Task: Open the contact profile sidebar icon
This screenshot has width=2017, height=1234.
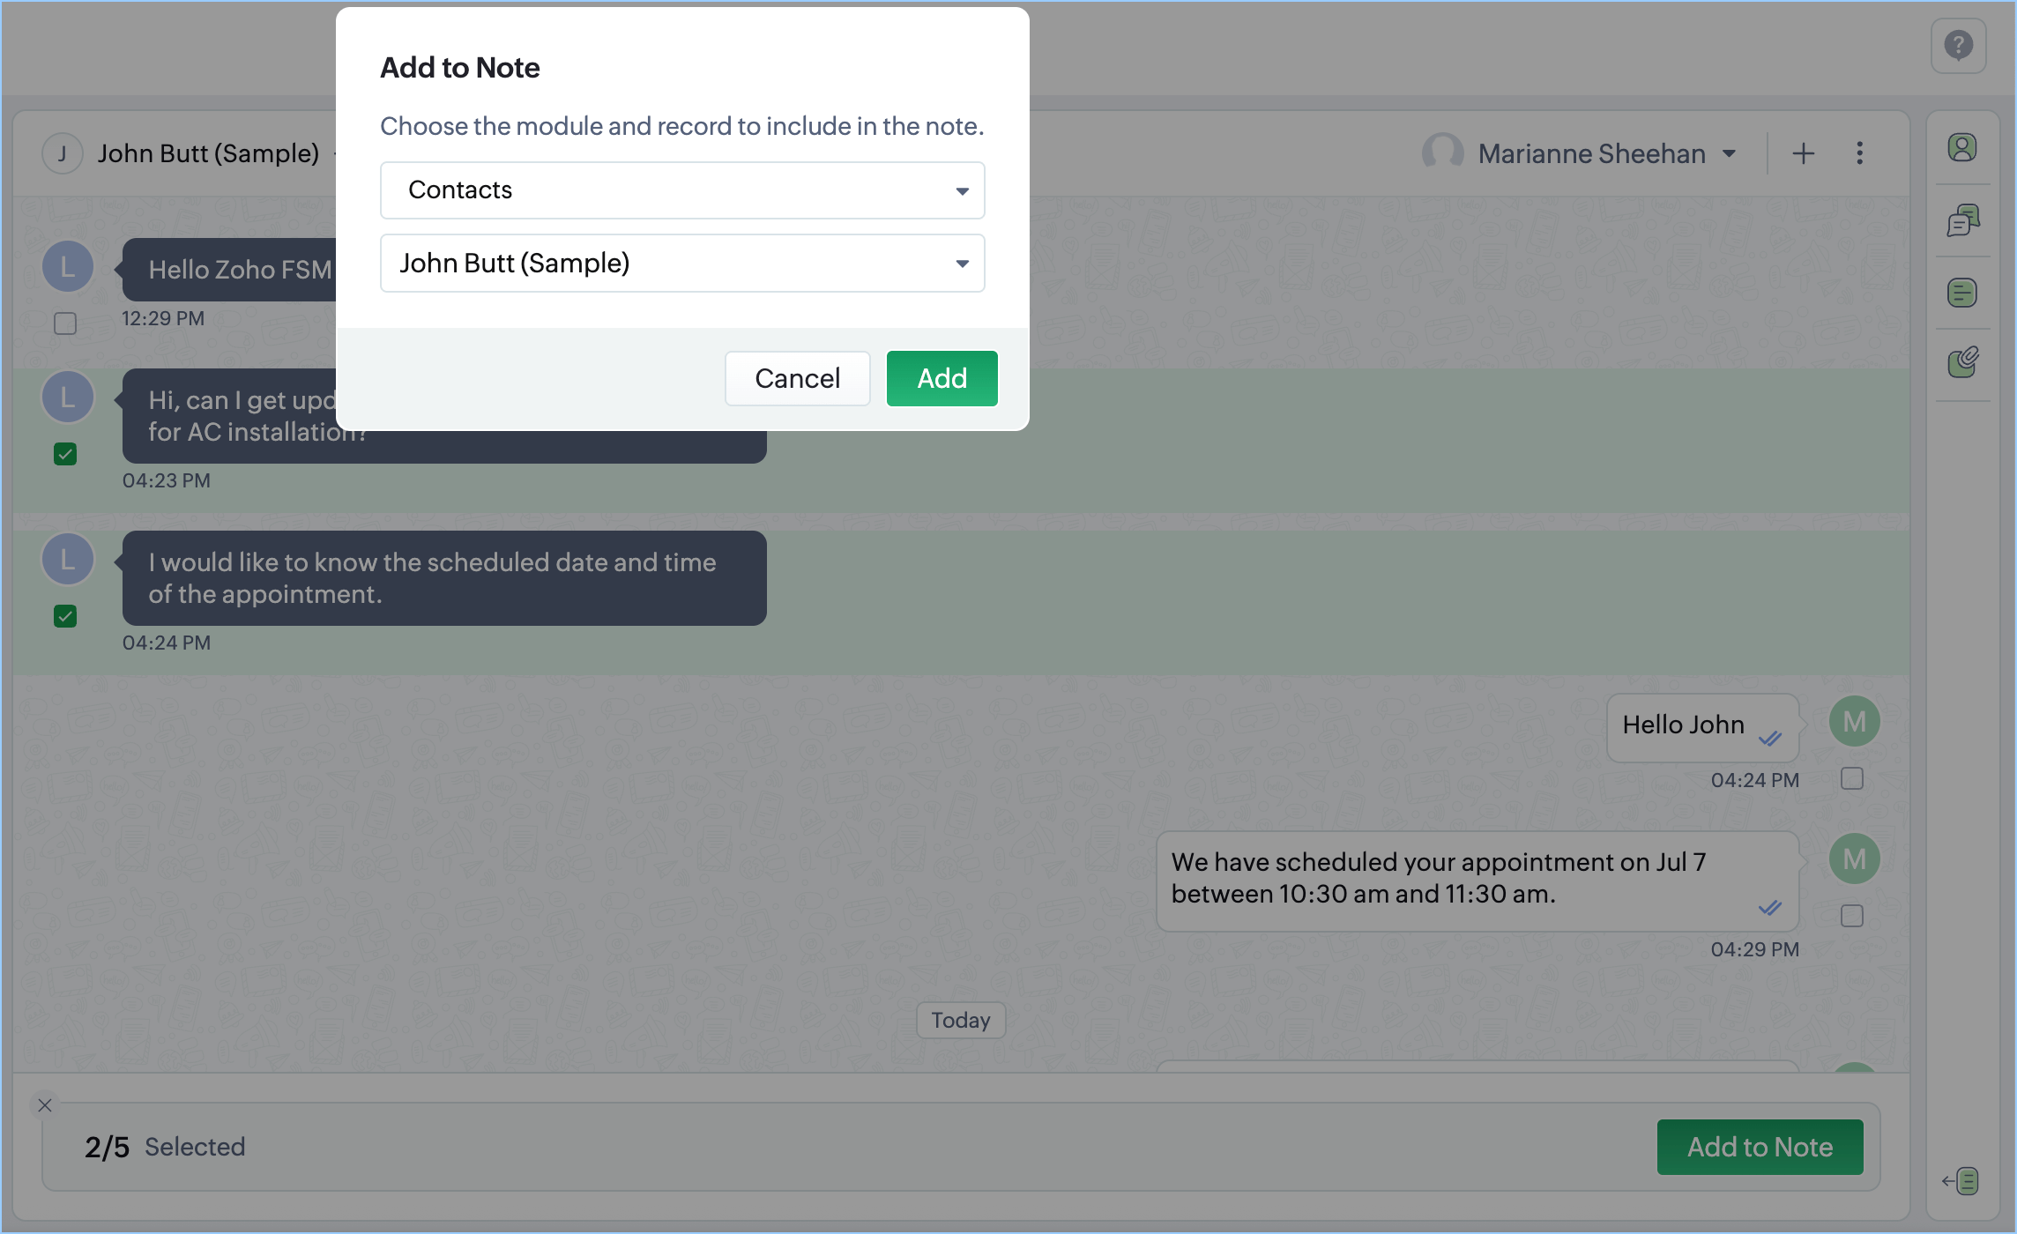Action: pyautogui.click(x=1962, y=147)
